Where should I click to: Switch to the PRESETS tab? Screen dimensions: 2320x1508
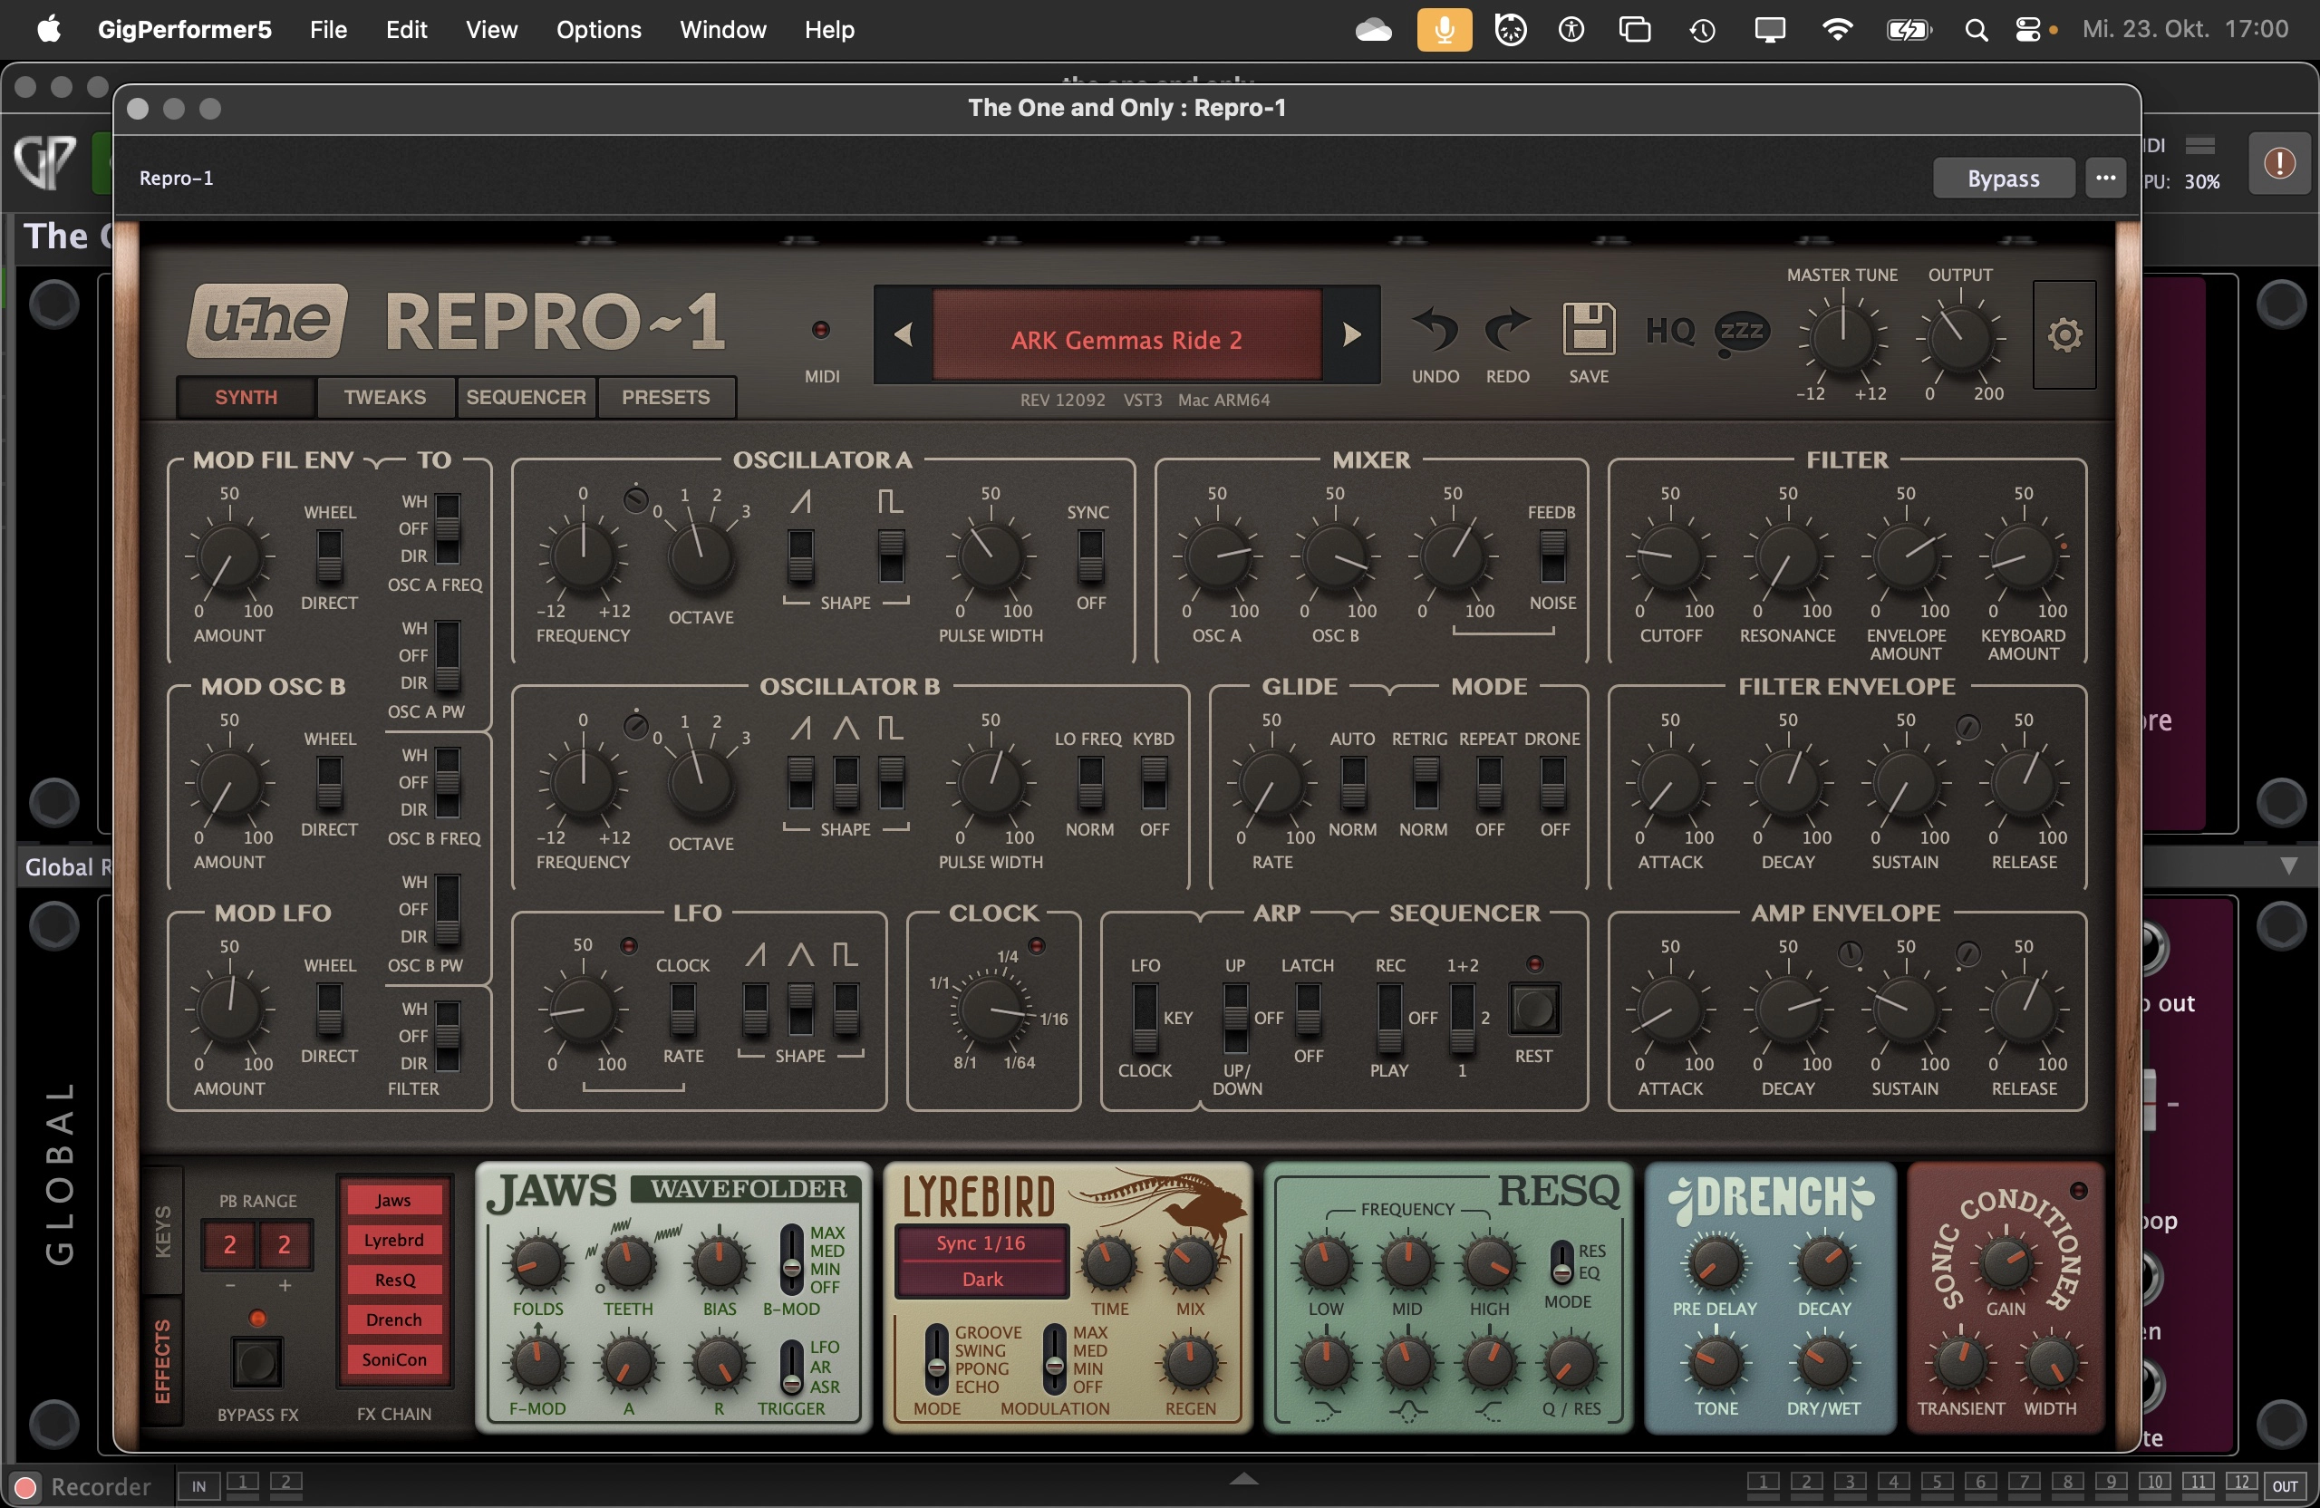coord(666,398)
